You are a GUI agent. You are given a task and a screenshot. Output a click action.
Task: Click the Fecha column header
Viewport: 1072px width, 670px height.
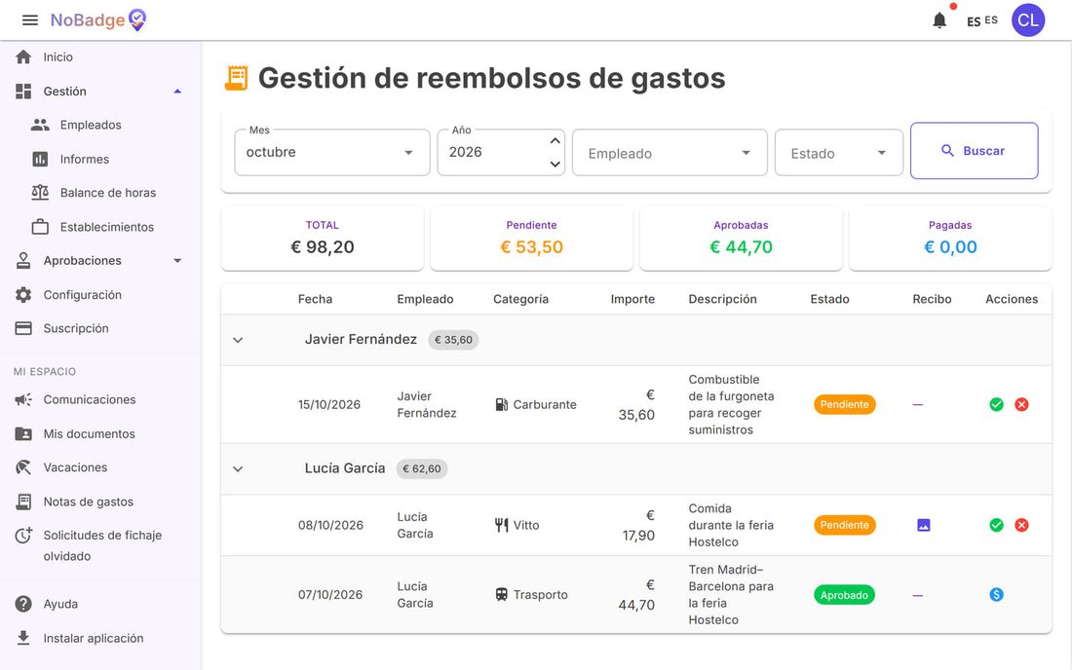(315, 299)
